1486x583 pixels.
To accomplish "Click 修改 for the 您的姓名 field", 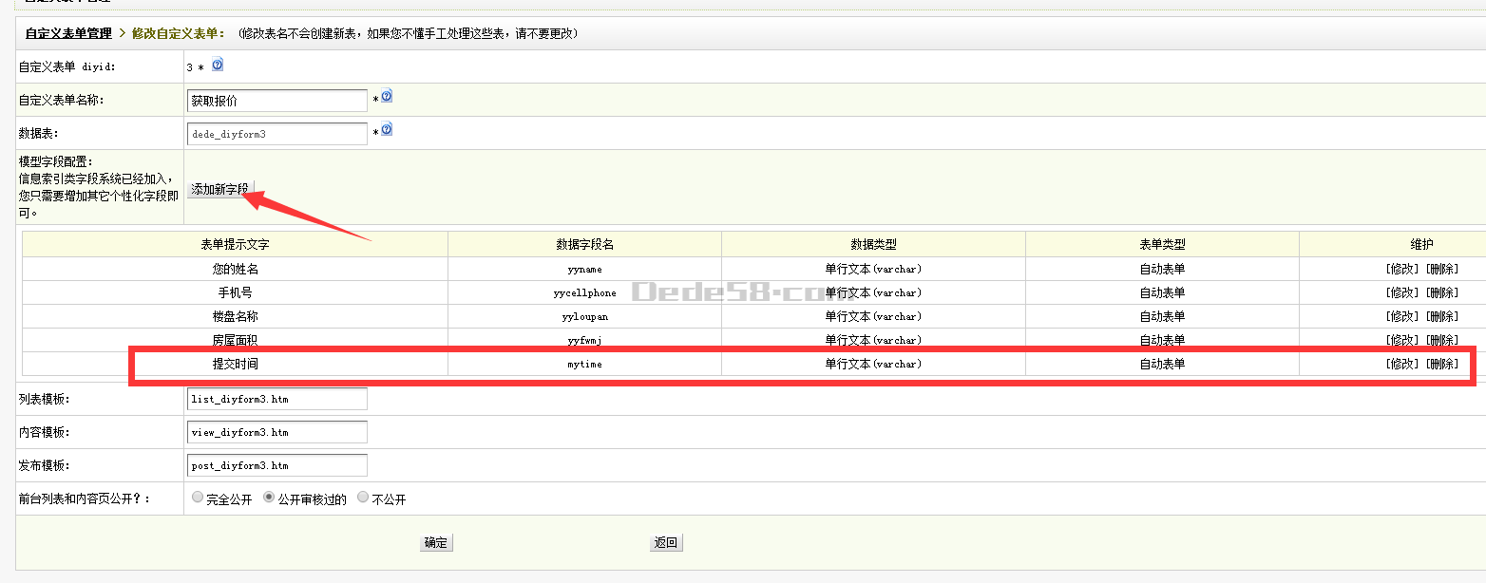I will coord(1402,269).
